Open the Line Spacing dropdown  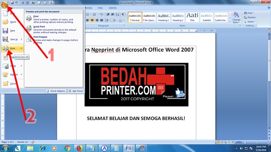click(108, 21)
